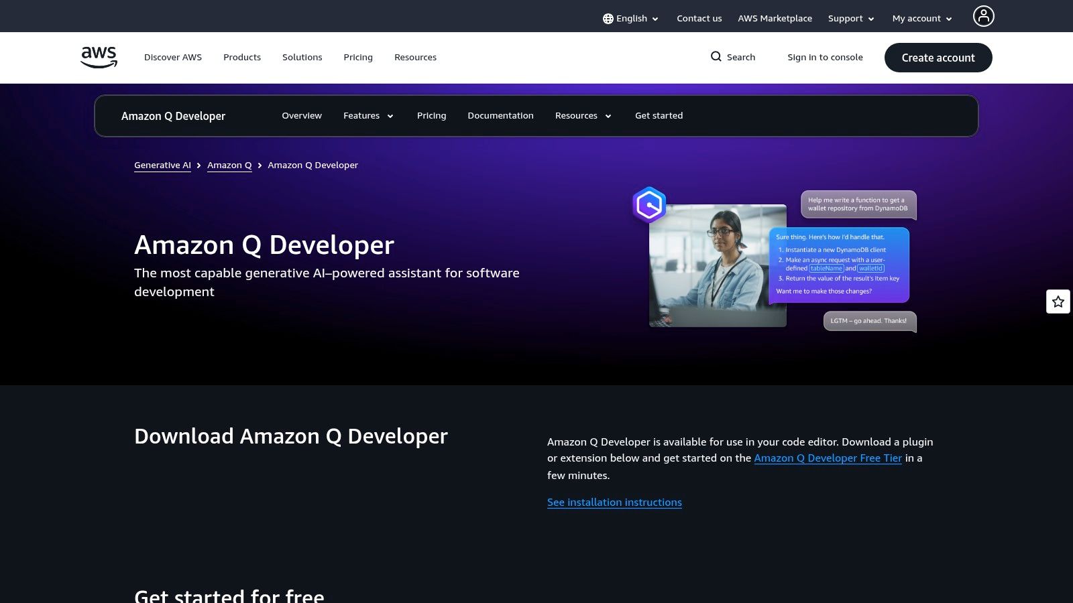This screenshot has width=1073, height=603.
Task: Click the Amazon Q Developer hero heading
Action: pyautogui.click(x=264, y=245)
